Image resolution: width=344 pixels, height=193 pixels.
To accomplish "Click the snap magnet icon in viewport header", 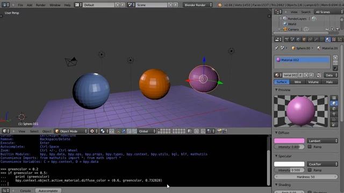I will point(203,131).
